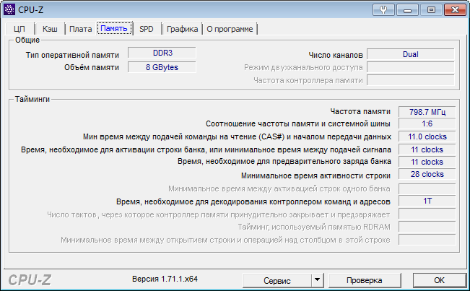Click the empty Частота контроллера памяти field
The image size is (470, 291).
tap(410, 80)
